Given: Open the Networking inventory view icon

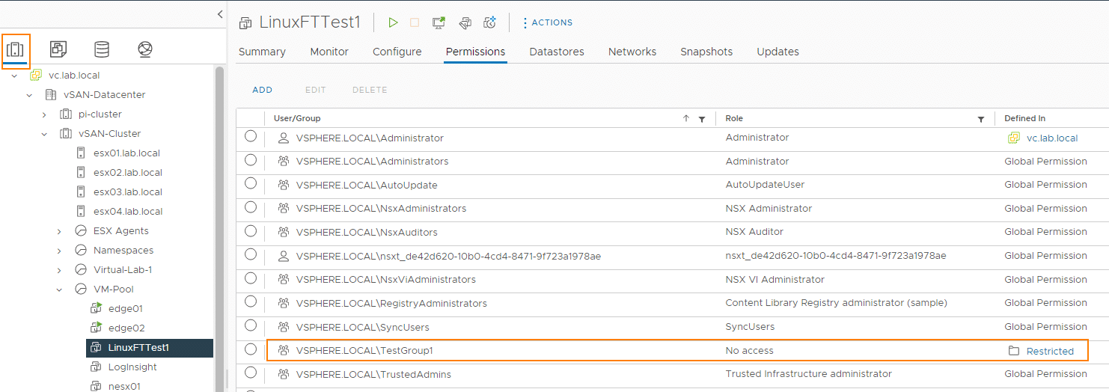Looking at the screenshot, I should click(x=145, y=49).
